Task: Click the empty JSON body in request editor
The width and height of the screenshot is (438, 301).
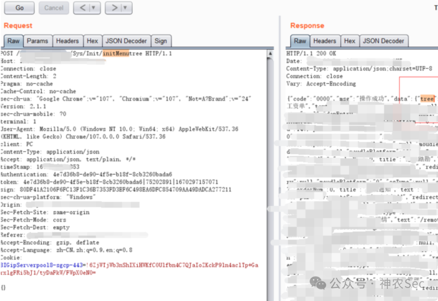Action: [x=3, y=287]
